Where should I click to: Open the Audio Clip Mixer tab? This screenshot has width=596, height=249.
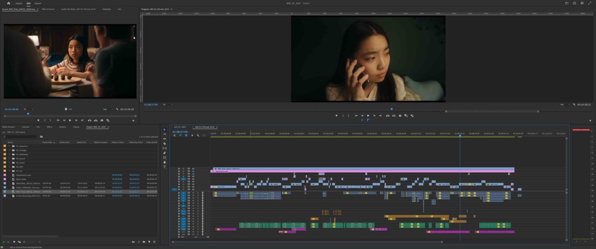tap(79, 9)
